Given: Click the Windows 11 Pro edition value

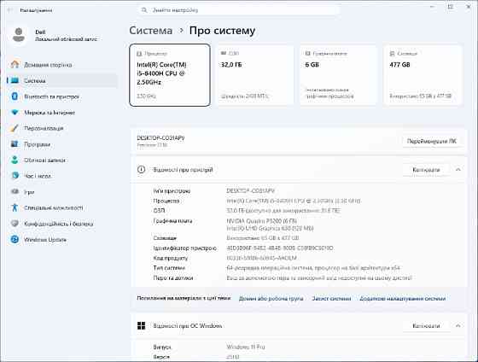Looking at the screenshot, I should 246,347.
